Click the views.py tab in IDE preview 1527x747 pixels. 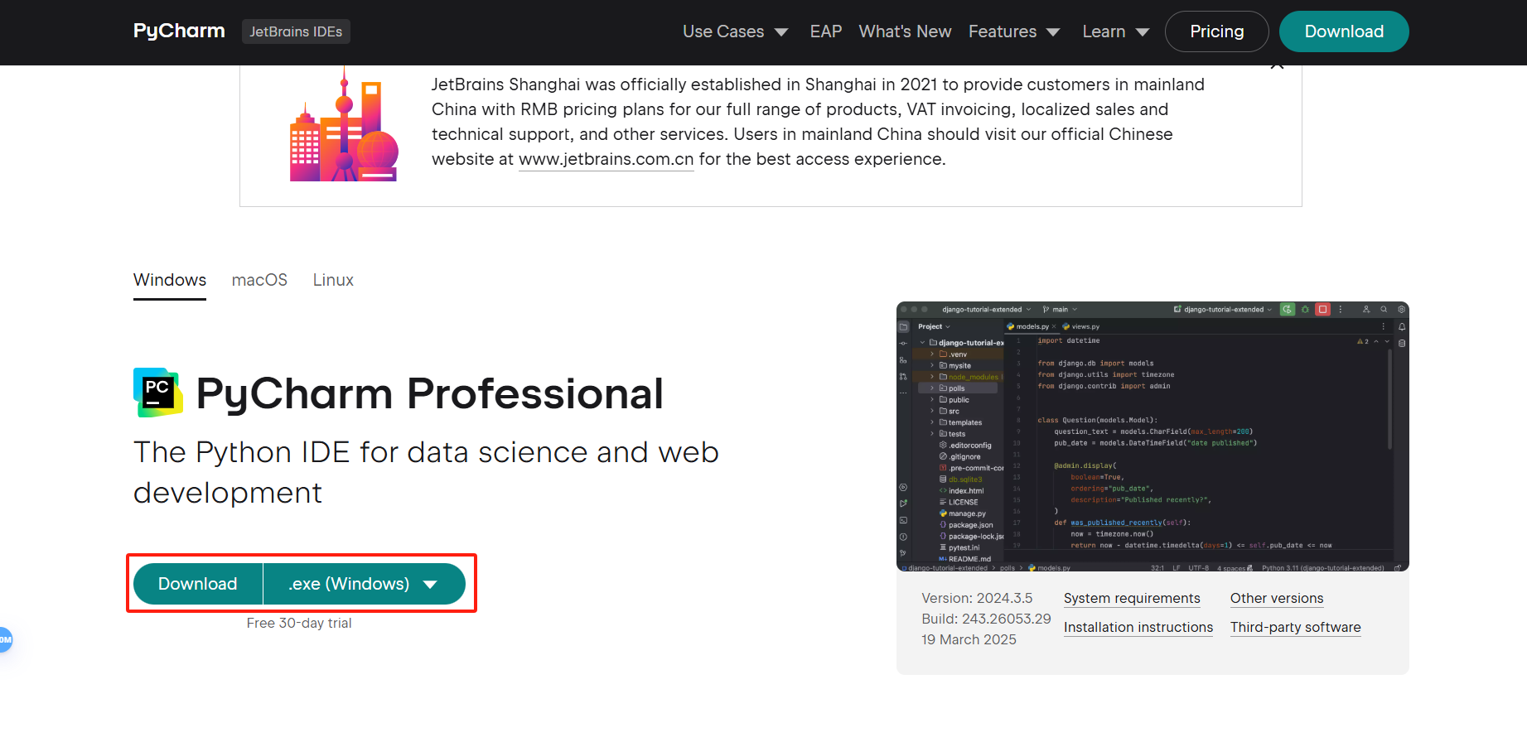click(1081, 326)
